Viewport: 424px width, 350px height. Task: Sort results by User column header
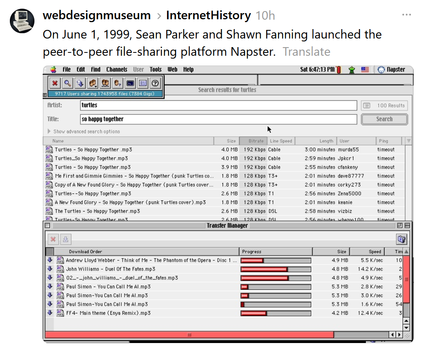click(x=356, y=141)
